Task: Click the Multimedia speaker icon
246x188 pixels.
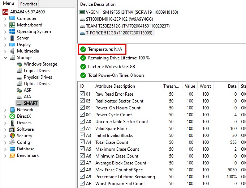Action: (12, 51)
